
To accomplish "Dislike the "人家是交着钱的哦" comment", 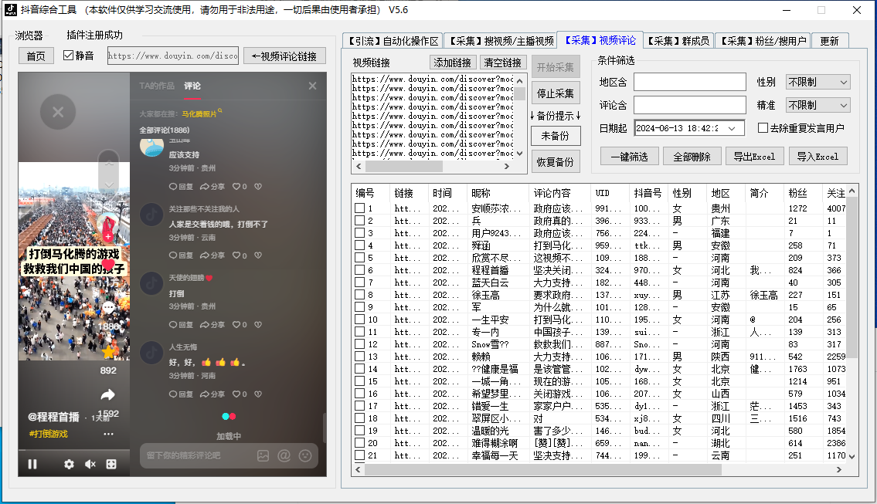I will [258, 255].
